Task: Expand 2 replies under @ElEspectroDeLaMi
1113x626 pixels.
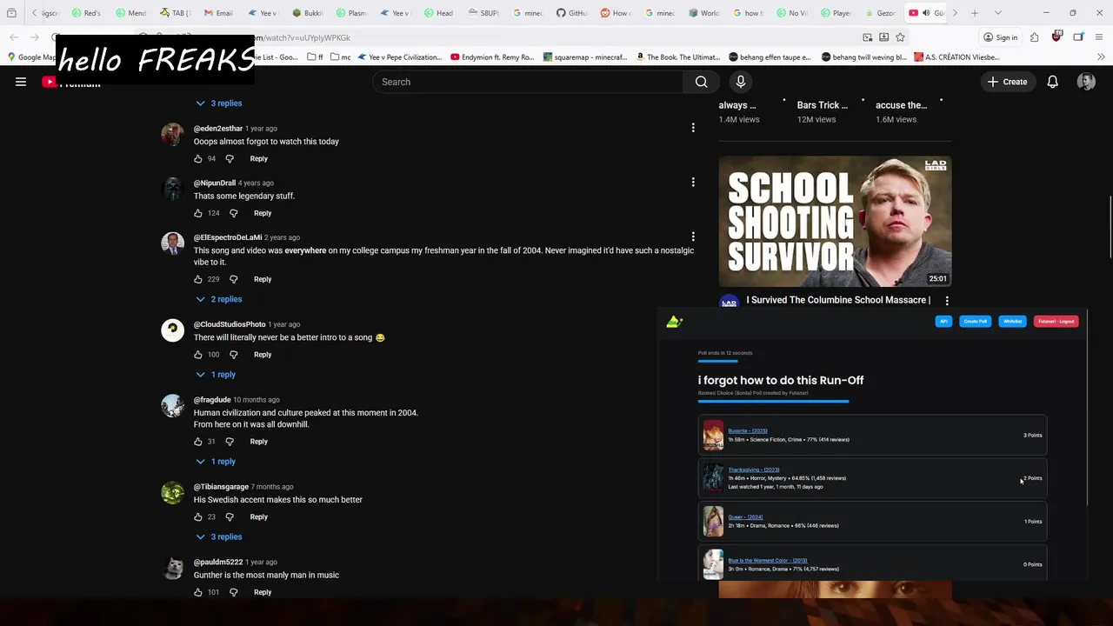Action: click(x=219, y=299)
